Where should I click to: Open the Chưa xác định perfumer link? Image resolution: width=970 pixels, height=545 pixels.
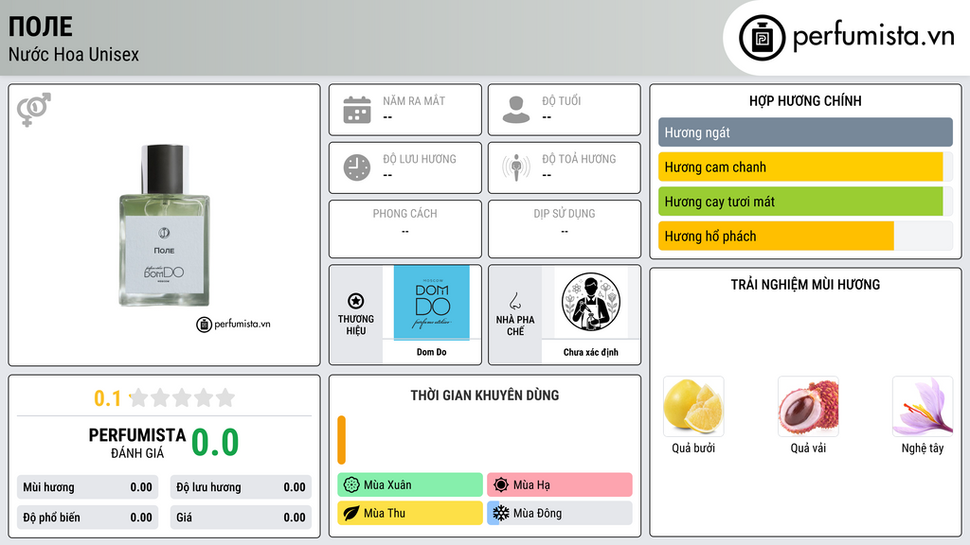point(591,352)
